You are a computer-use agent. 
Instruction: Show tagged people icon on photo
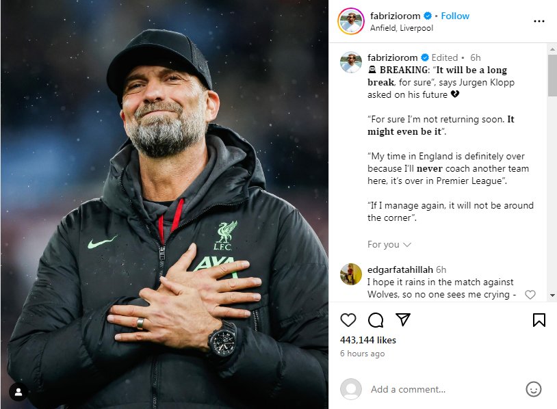[x=18, y=392]
